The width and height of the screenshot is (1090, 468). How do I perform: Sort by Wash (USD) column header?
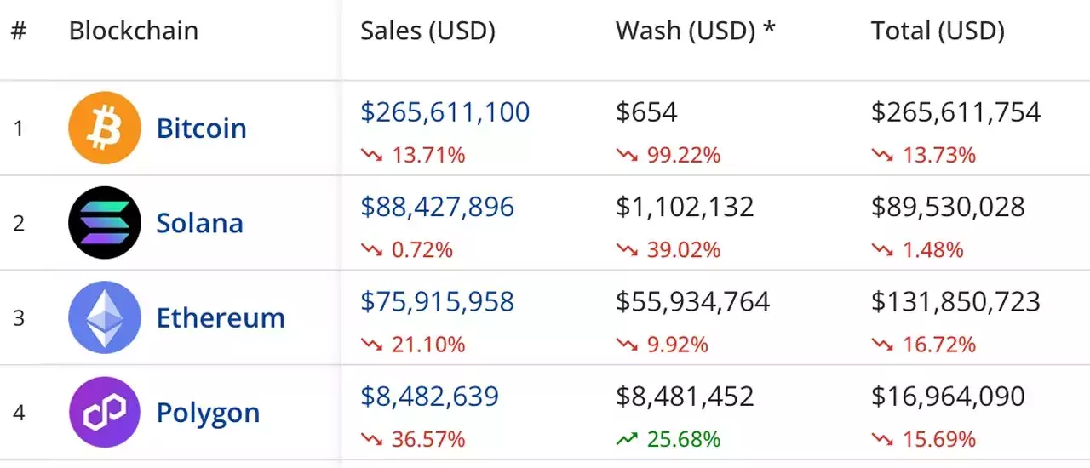[x=695, y=31]
